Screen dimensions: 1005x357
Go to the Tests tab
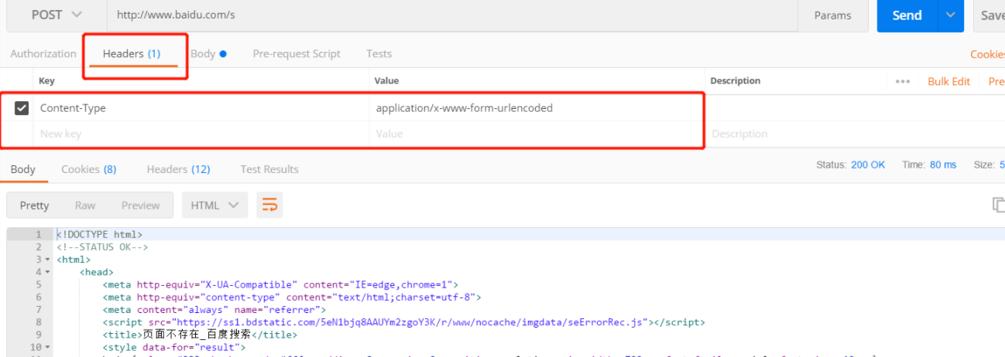coord(379,53)
